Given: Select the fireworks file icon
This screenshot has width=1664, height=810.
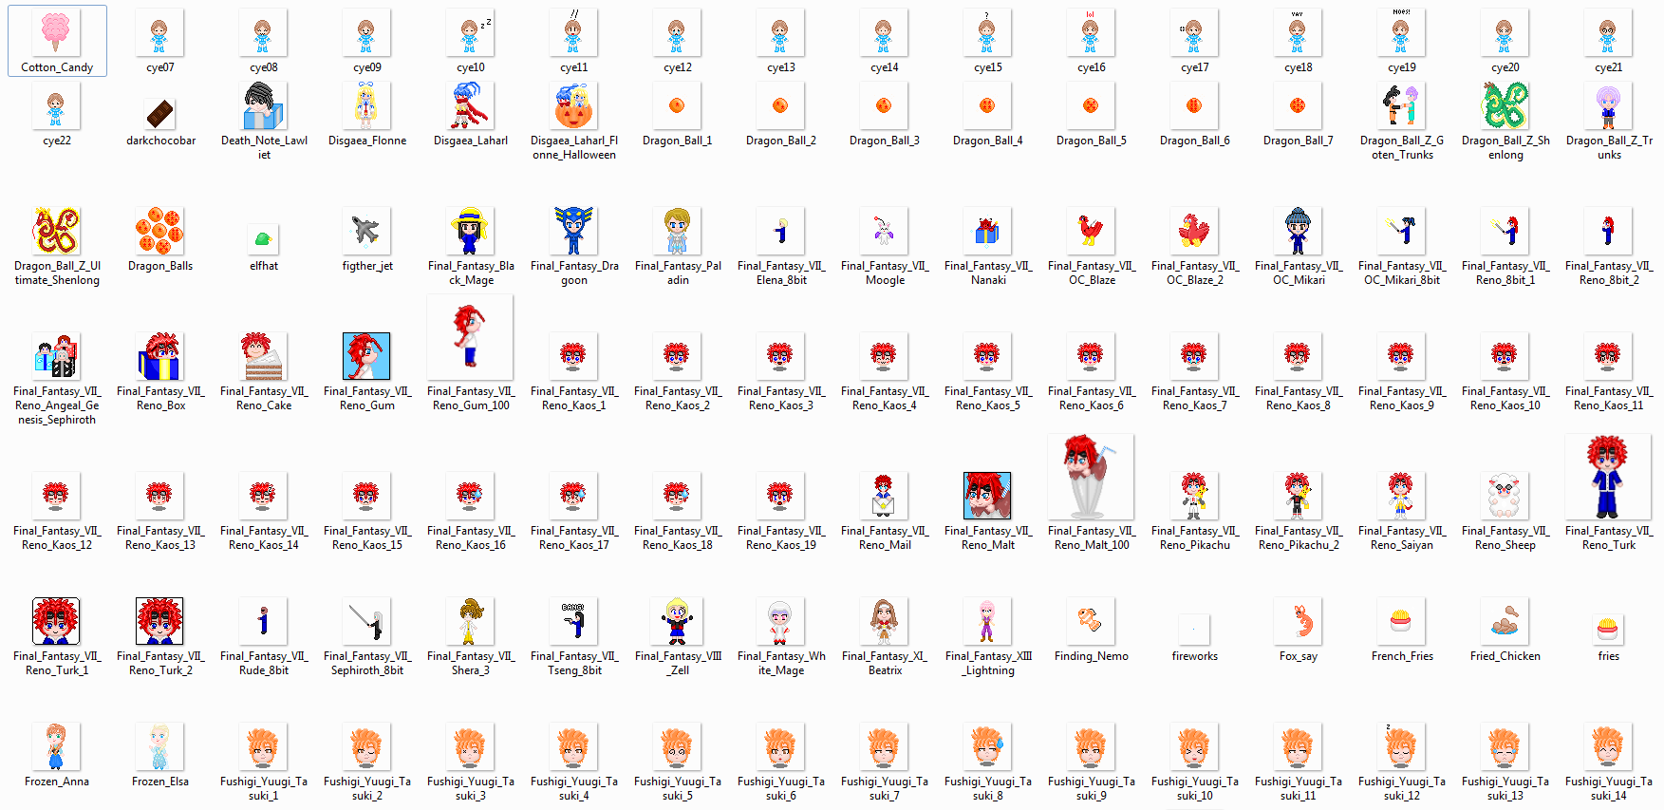Looking at the screenshot, I should point(1194,629).
